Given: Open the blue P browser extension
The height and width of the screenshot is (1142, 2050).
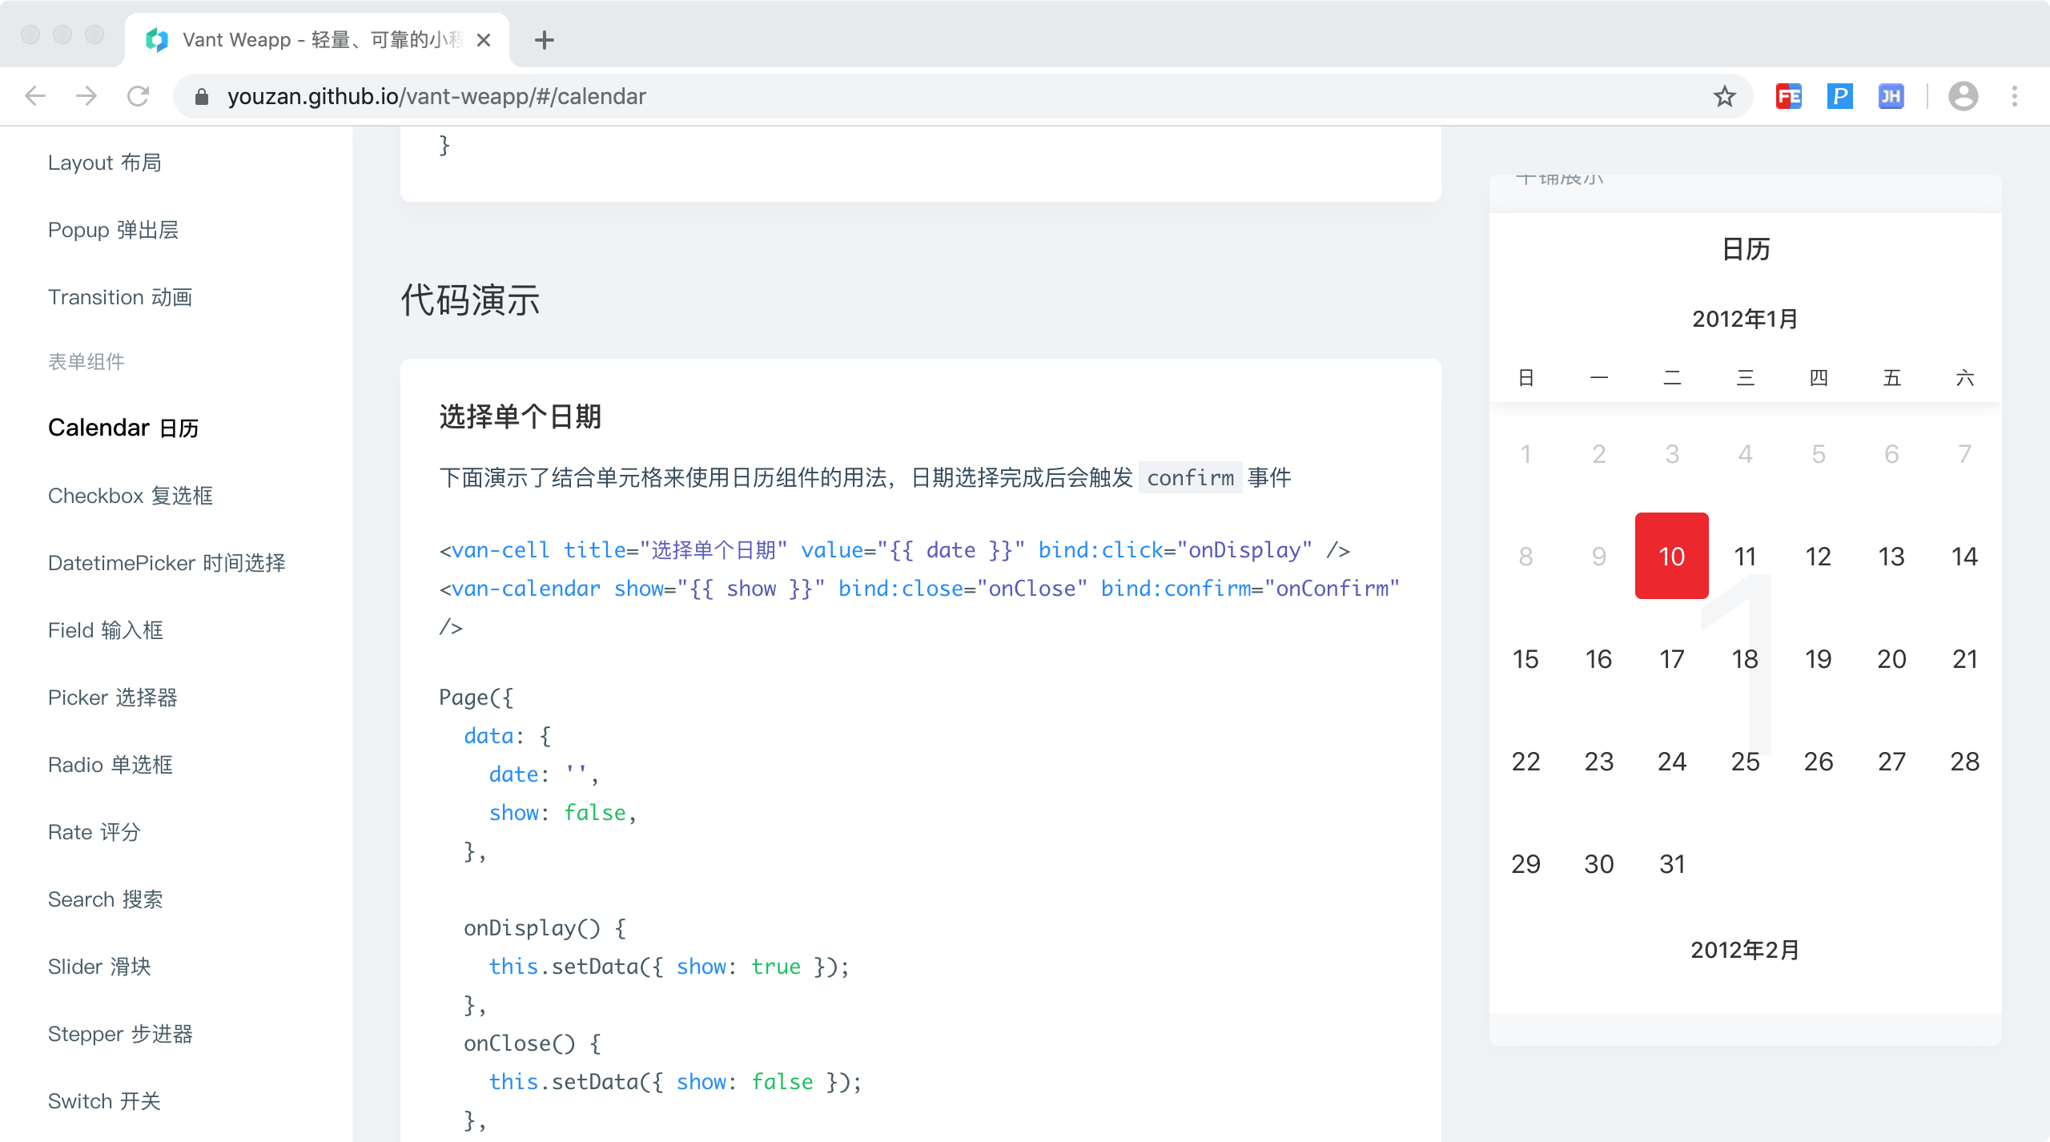Looking at the screenshot, I should coord(1839,96).
